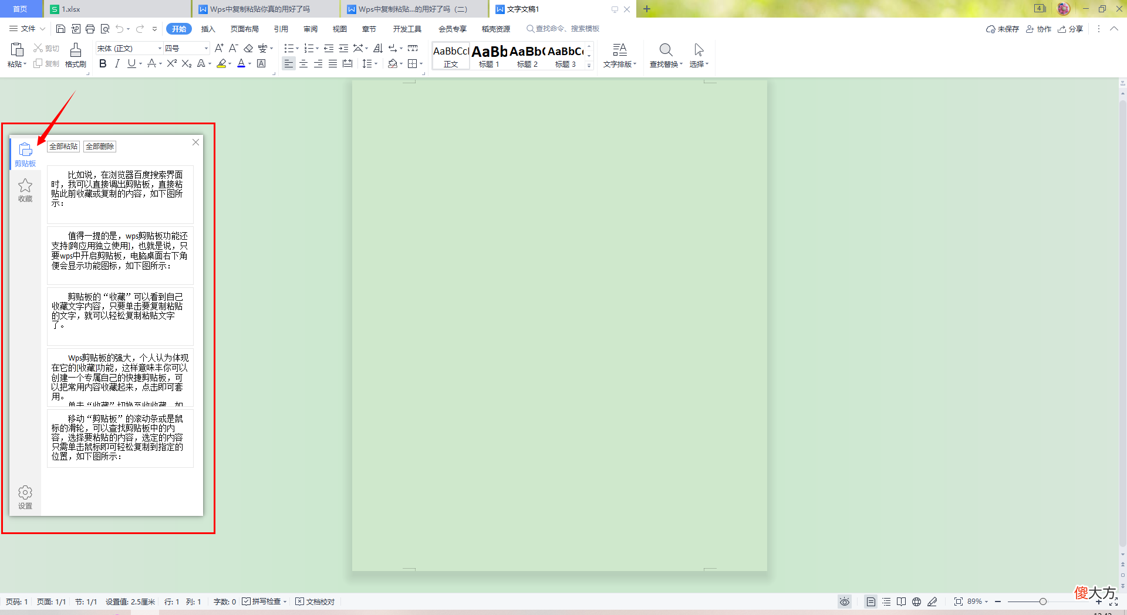
Task: Click the Paste All button
Action: pyautogui.click(x=63, y=147)
